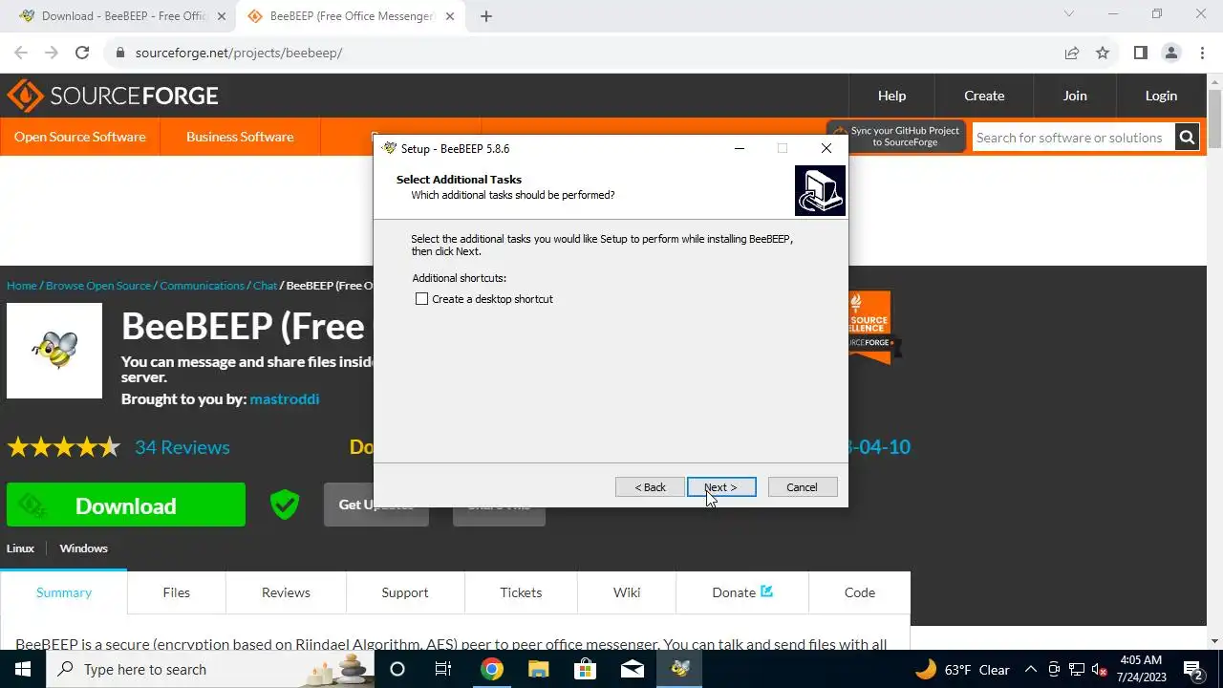Open Business Software menu

240,137
